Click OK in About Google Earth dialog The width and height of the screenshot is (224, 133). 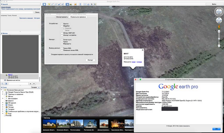click(x=216, y=129)
